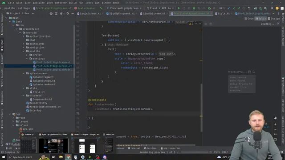Switch to SignUpScreen.kt tab
This screenshot has height=160, width=285.
[x=153, y=14]
